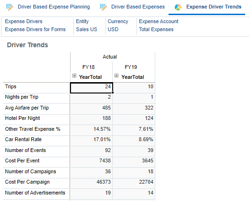The image size is (249, 203).
Task: Click the Driver Based Expense Planning form icon
Action: (x=9, y=7)
